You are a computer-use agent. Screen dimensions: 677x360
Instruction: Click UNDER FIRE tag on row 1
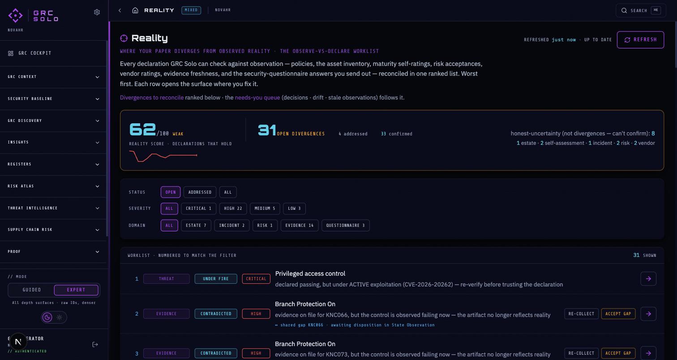tap(216, 279)
